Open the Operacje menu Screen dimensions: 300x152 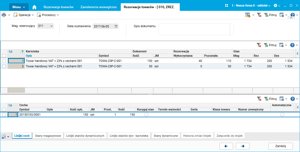pyautogui.click(x=24, y=15)
